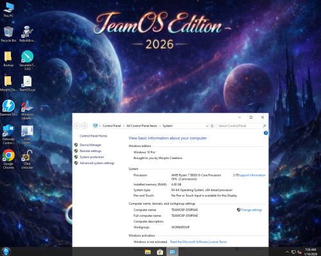Select the Morphs_De folder icon

coord(8,83)
